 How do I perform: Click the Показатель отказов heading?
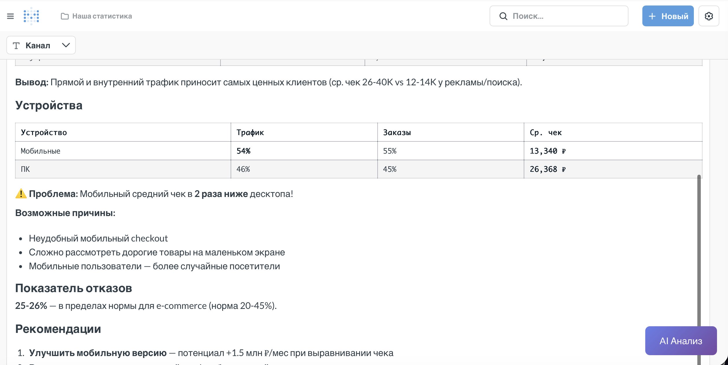(74, 288)
